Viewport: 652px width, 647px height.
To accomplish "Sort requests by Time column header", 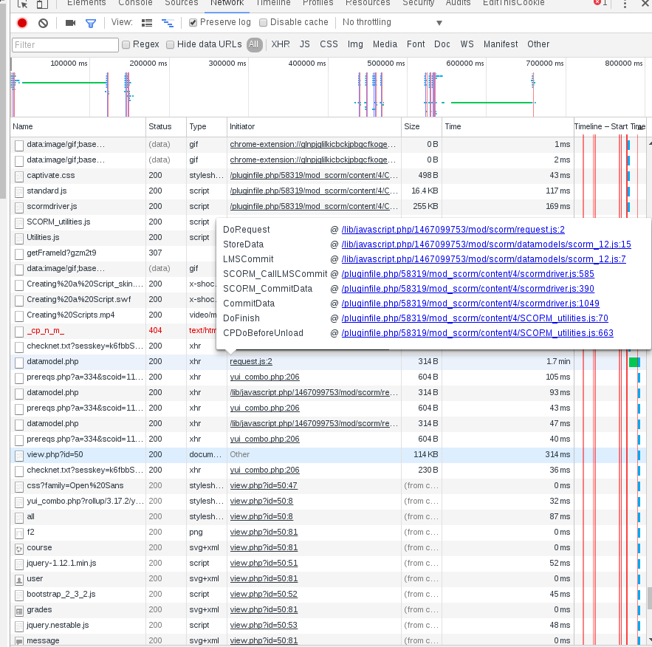I will pyautogui.click(x=507, y=127).
